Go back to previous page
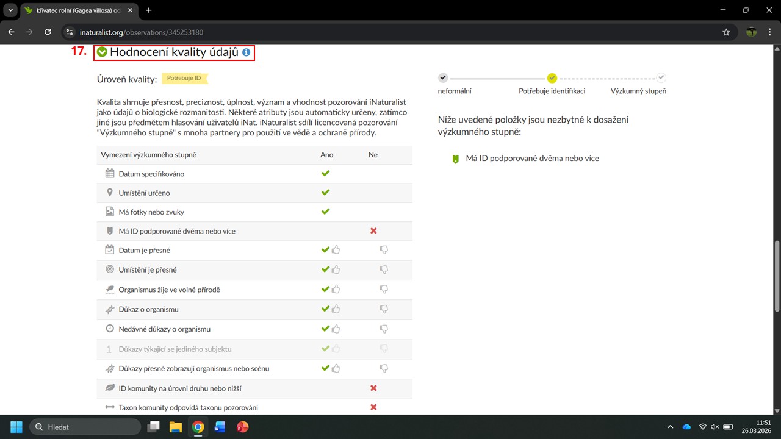The image size is (781, 439). click(x=11, y=32)
